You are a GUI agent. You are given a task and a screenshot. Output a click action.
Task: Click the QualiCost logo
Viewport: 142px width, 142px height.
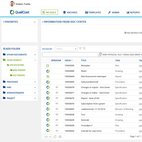point(20,12)
